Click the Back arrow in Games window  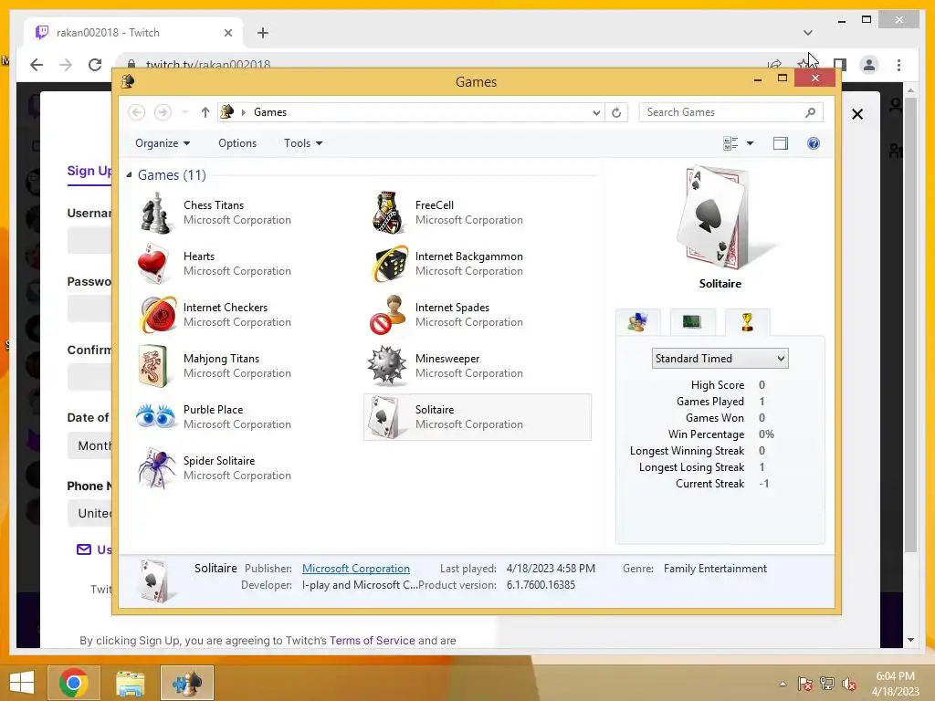coord(137,112)
